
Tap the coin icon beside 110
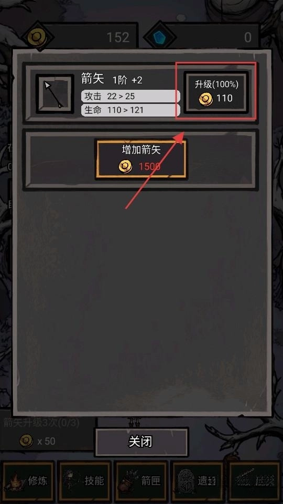[205, 99]
